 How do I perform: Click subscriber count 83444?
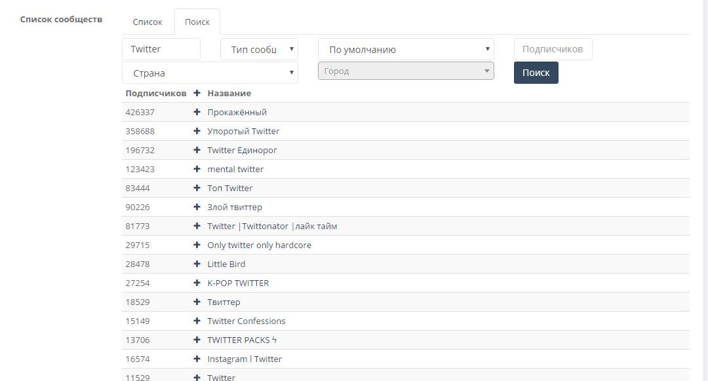point(138,188)
